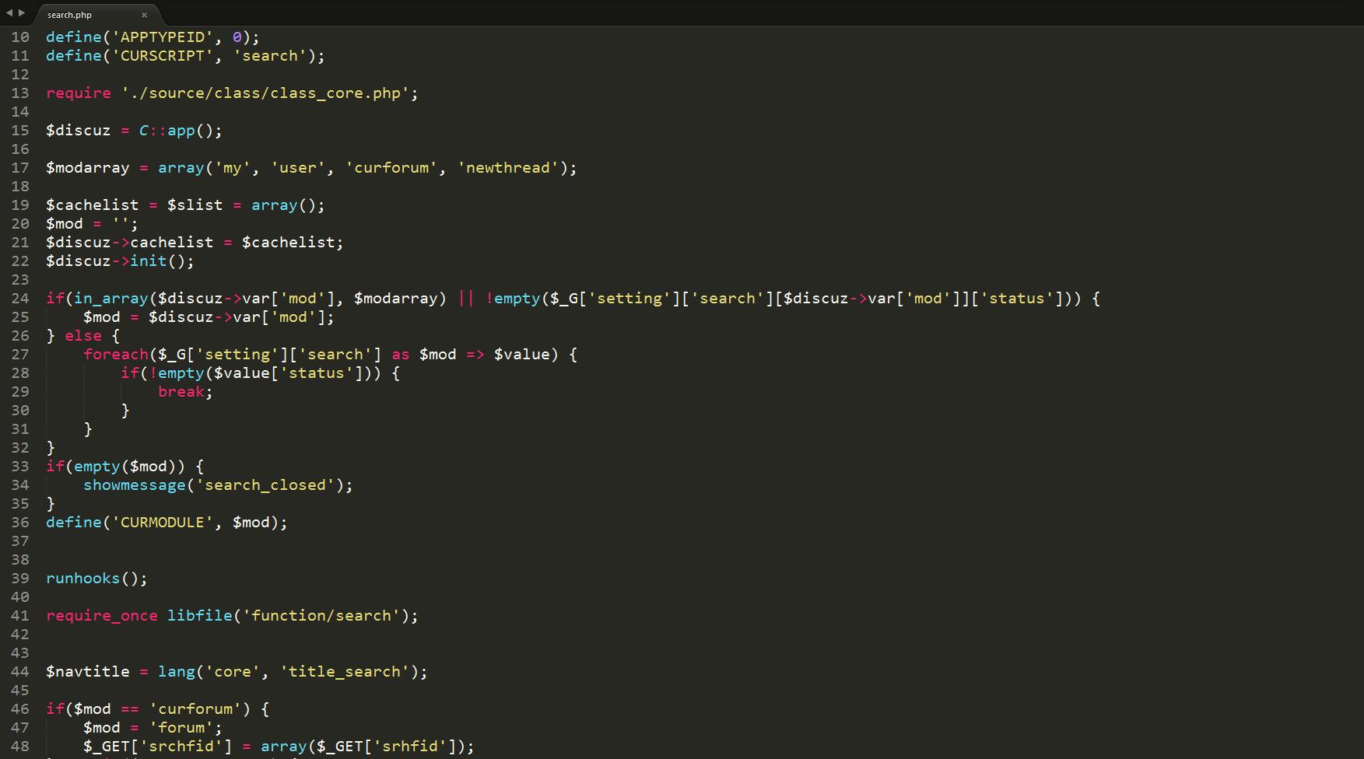Click the 'CURMODULE' string constant

click(162, 523)
